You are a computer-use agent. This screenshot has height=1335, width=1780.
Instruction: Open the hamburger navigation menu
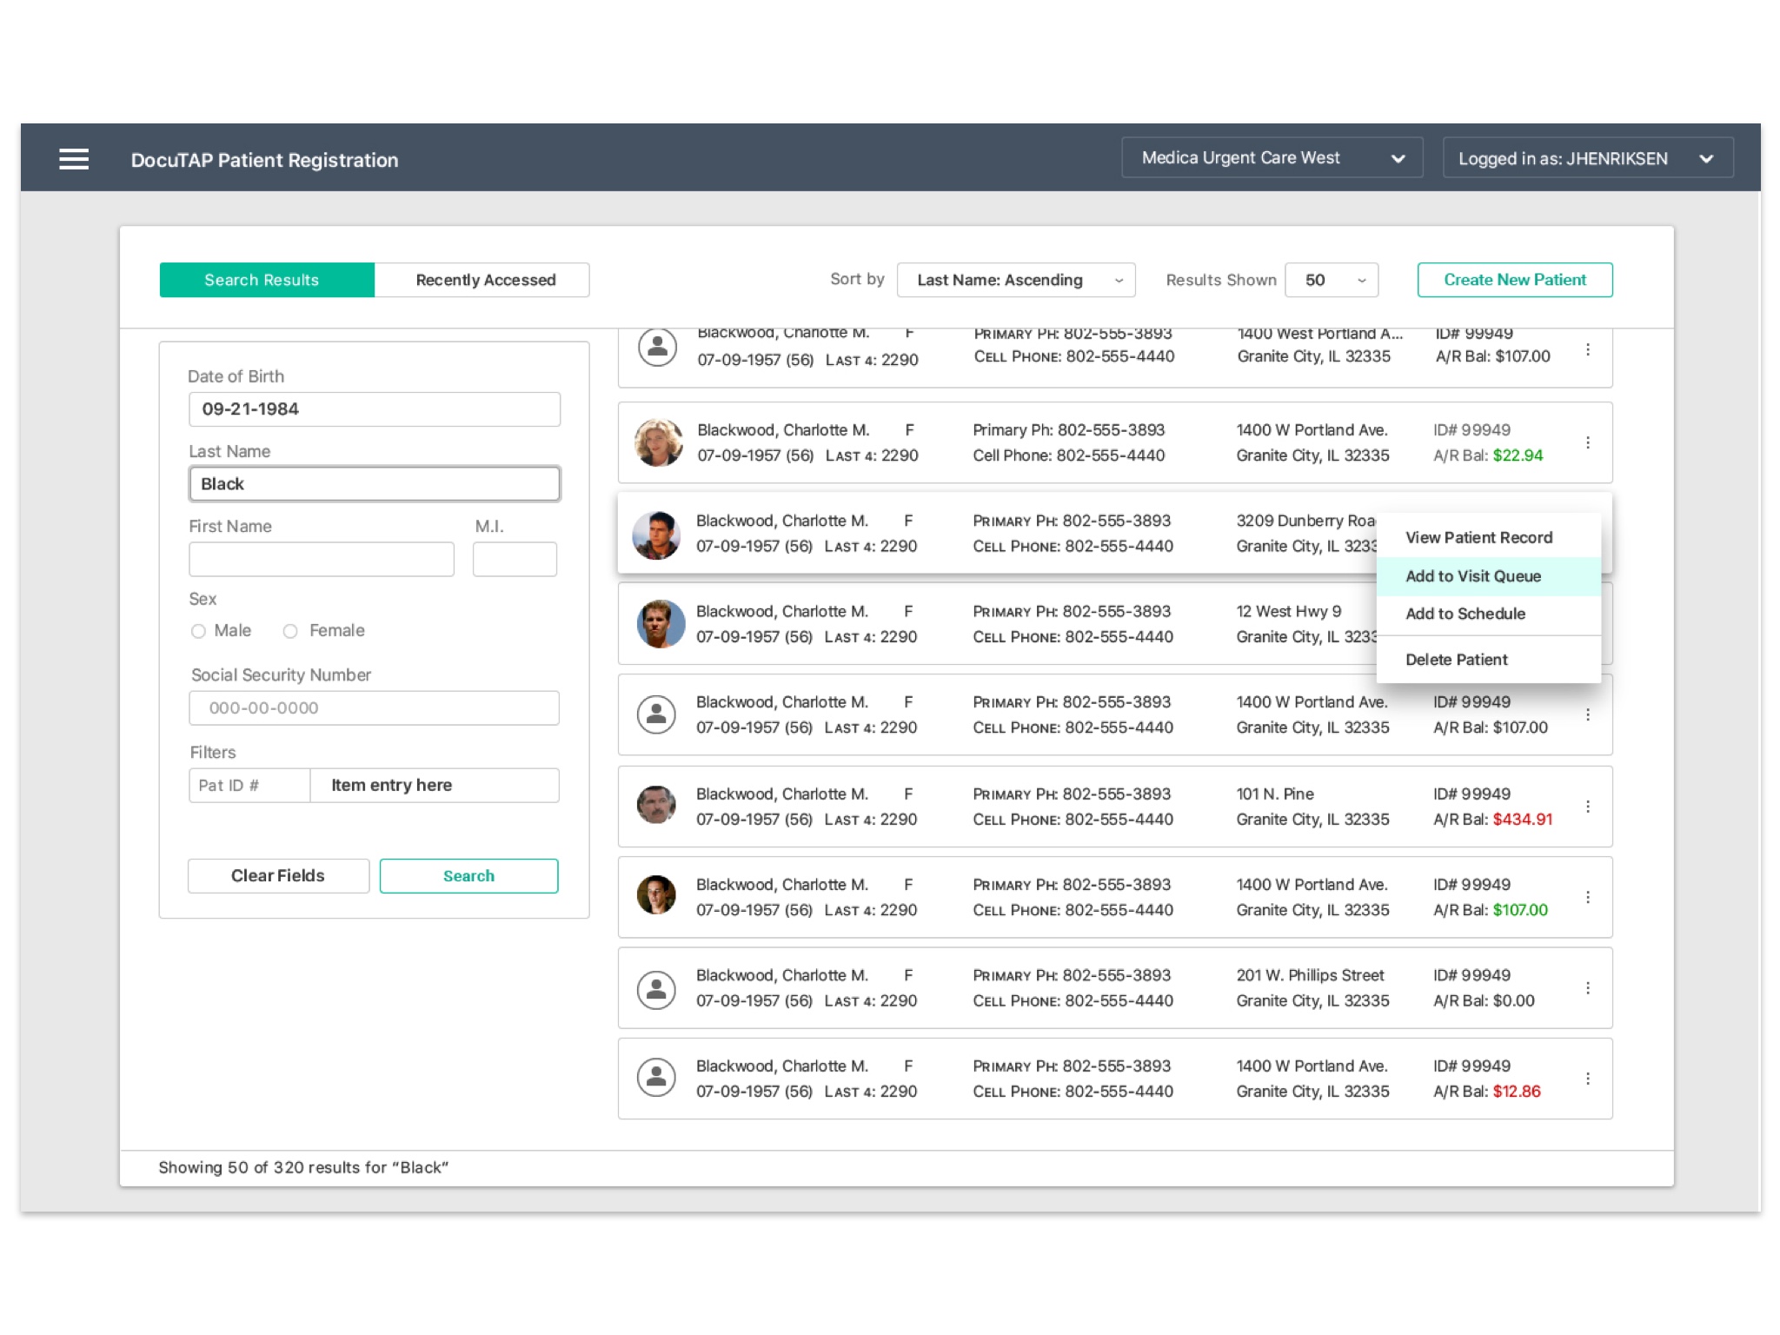[74, 159]
